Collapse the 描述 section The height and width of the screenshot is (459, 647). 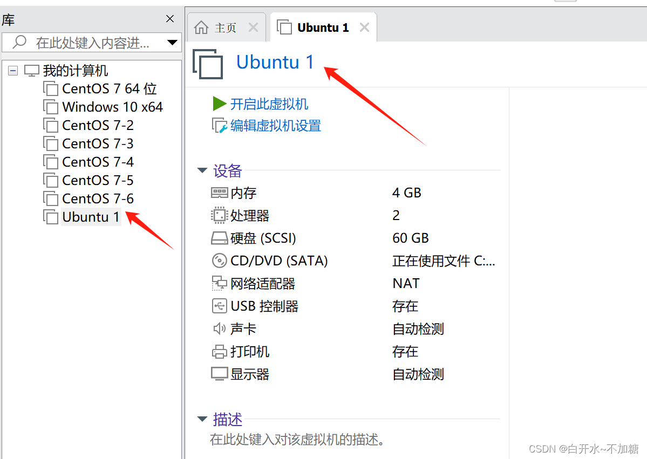(202, 419)
